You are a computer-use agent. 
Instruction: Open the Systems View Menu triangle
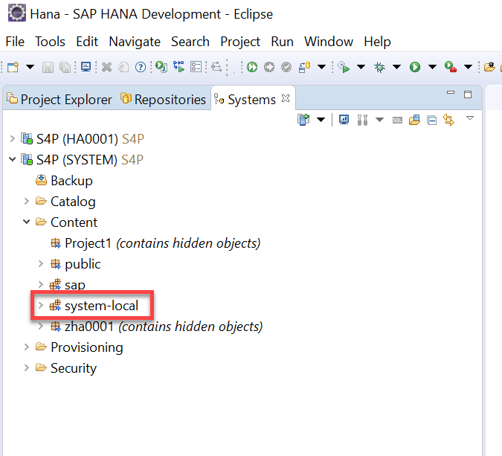[x=470, y=118]
